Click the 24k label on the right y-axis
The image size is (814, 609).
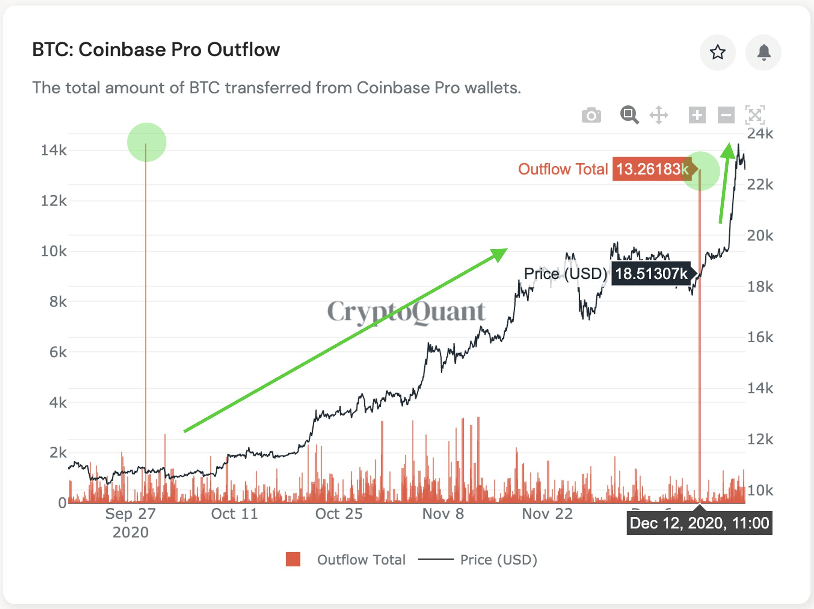(760, 134)
